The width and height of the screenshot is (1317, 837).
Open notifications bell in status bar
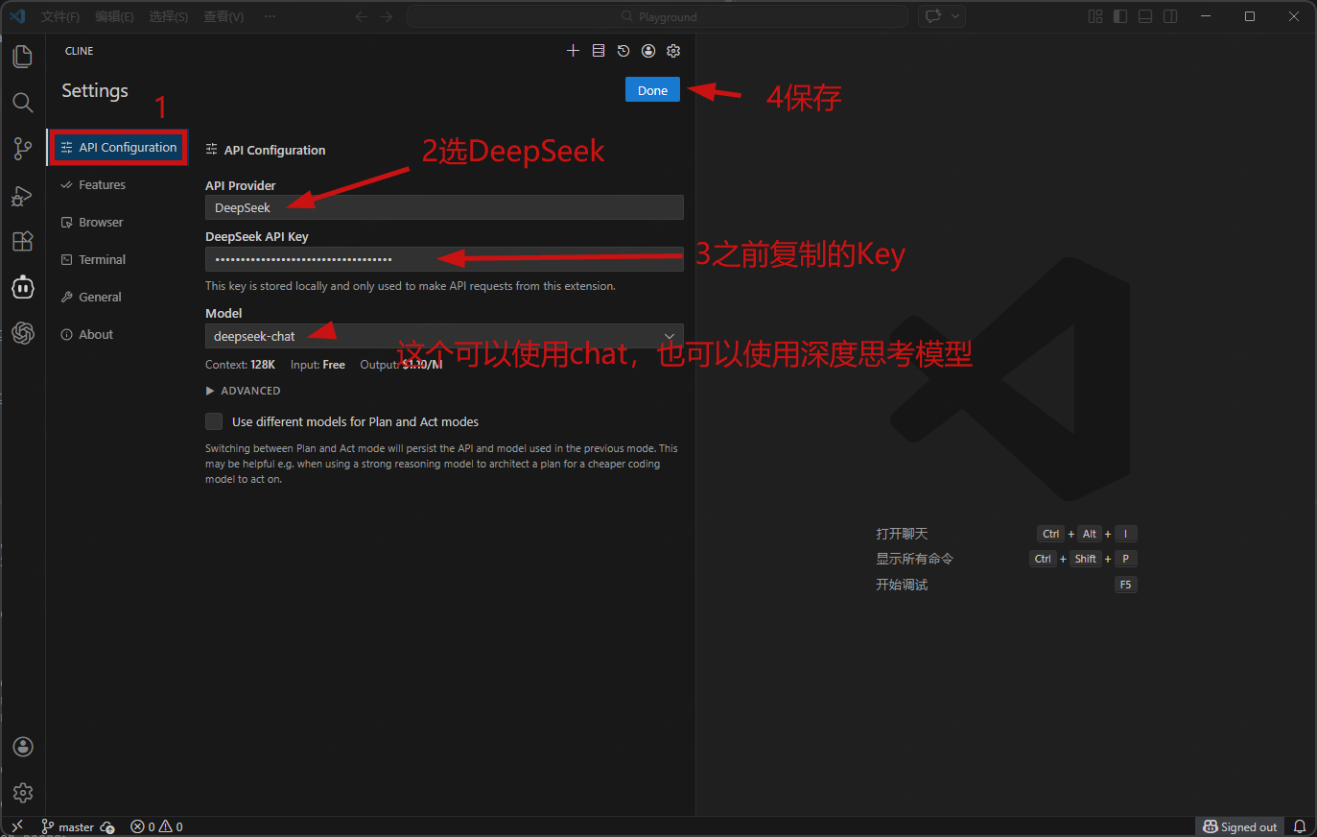[1300, 826]
